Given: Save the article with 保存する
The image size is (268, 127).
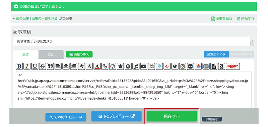Looking at the screenshot, I should point(172,116).
